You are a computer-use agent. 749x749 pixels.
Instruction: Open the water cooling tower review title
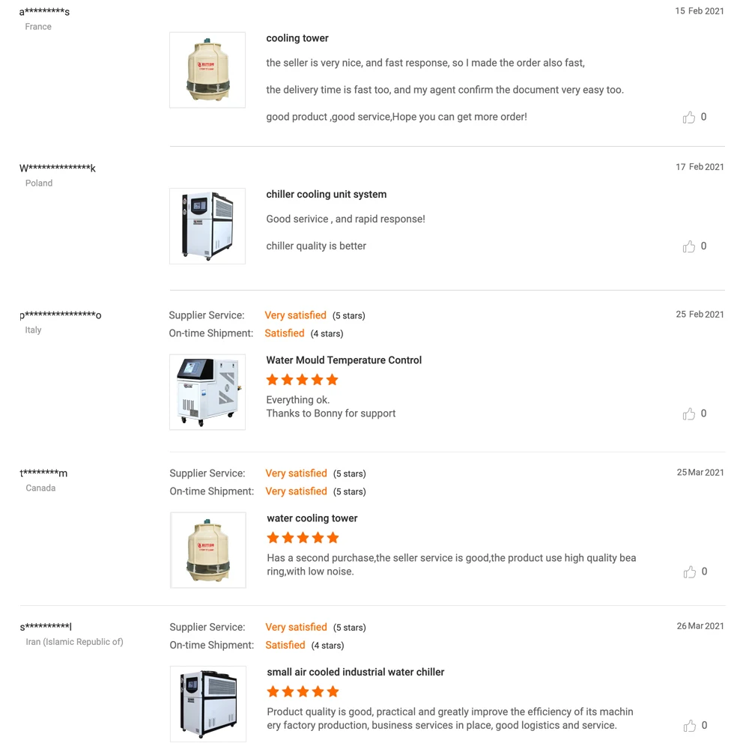[x=312, y=518]
